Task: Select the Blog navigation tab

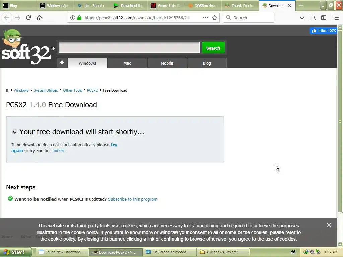Action: pyautogui.click(x=207, y=63)
